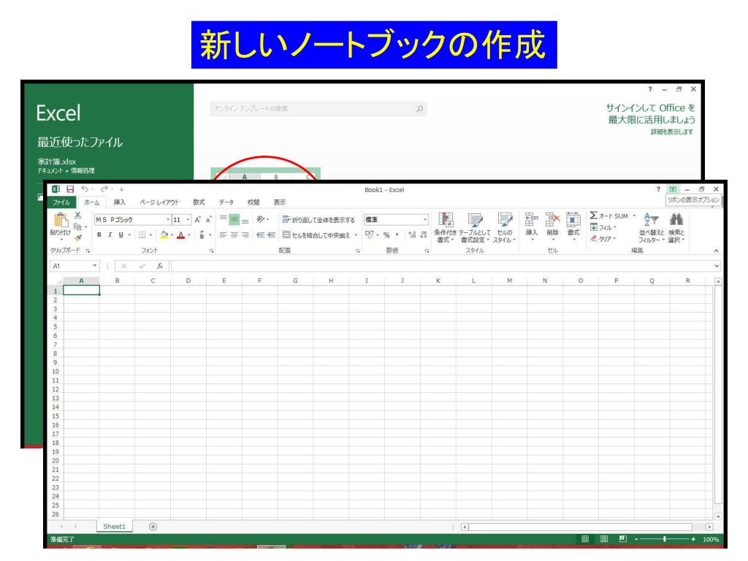Viewport: 748px width, 561px height.
Task: Apply the red font color A
Action: pos(181,234)
